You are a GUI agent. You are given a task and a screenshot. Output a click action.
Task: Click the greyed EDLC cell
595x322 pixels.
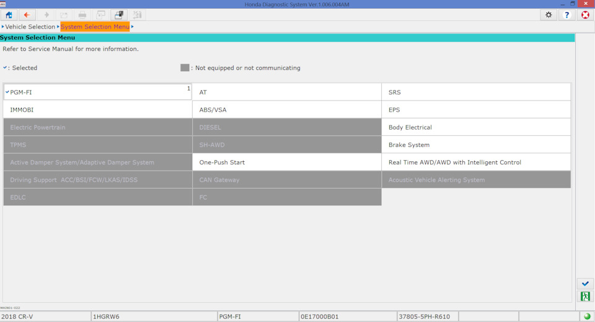[x=97, y=197]
